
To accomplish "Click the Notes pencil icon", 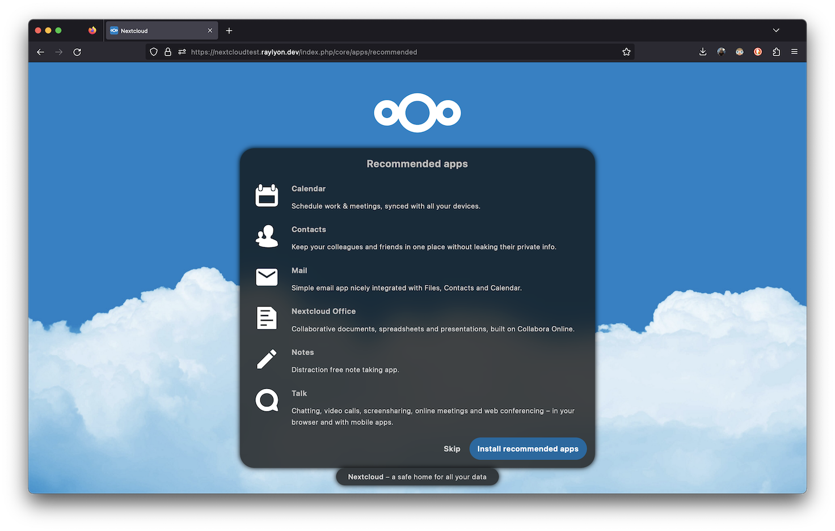I will [x=267, y=359].
